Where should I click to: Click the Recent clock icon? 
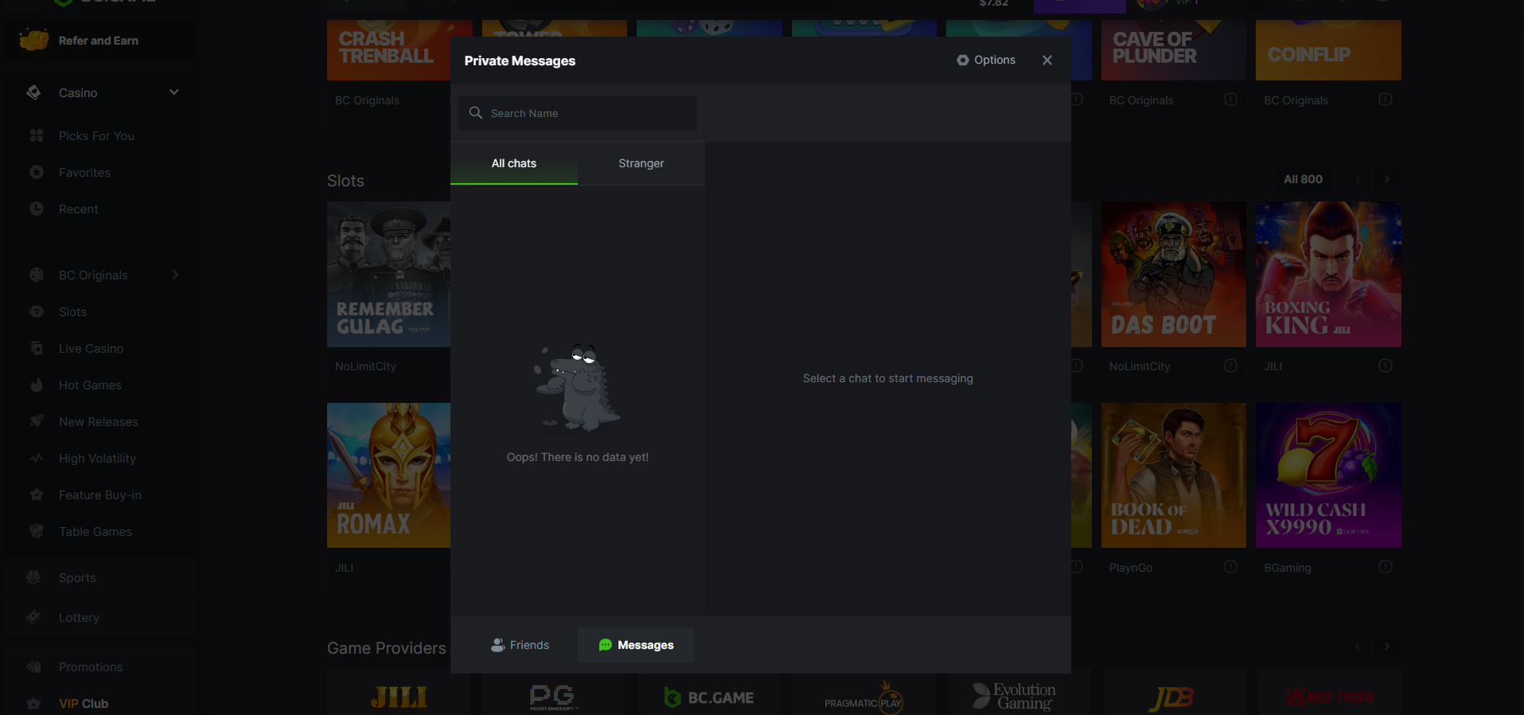point(37,209)
